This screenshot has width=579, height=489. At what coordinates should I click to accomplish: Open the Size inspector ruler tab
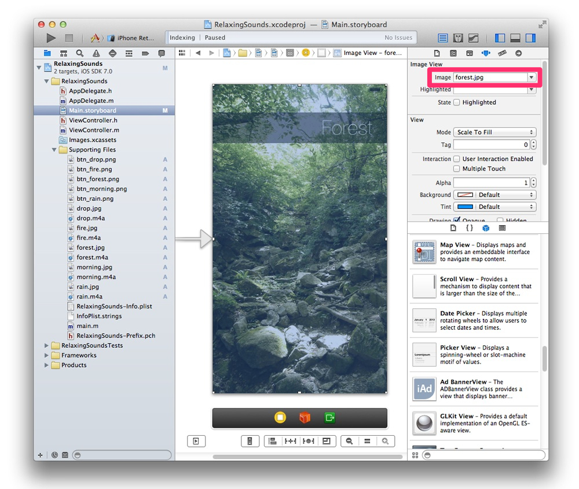(x=502, y=53)
